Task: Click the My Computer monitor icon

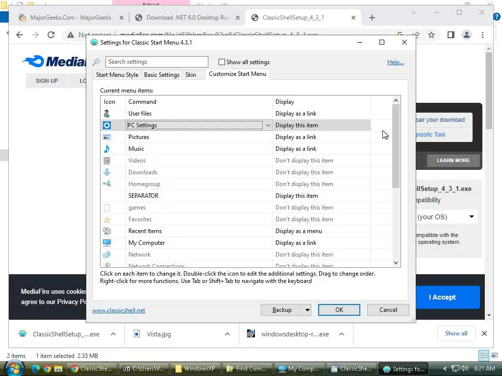Action: coord(106,243)
